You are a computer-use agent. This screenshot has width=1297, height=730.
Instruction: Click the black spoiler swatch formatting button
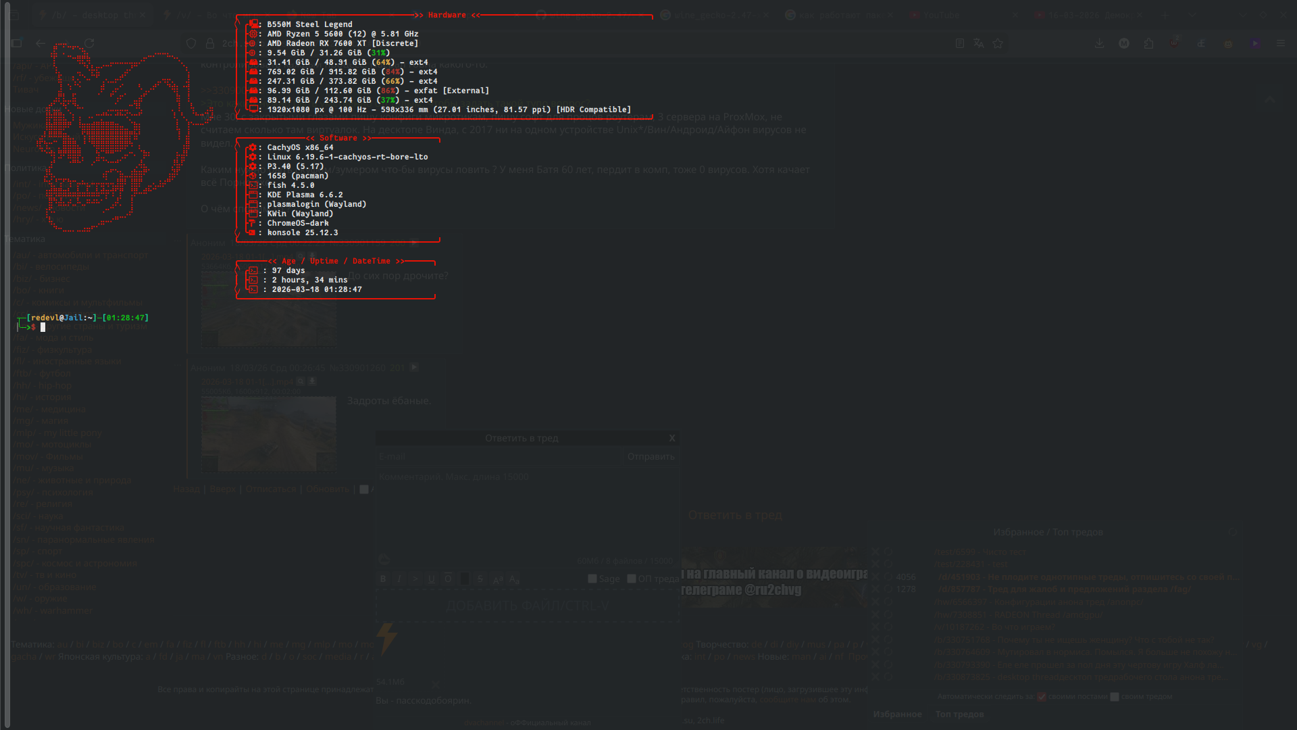pyautogui.click(x=464, y=579)
